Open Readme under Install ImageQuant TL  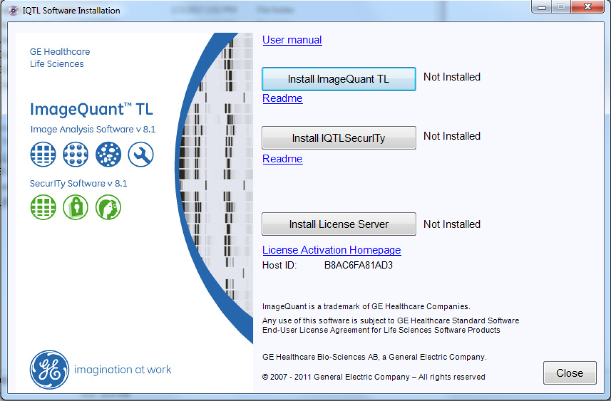tap(282, 98)
